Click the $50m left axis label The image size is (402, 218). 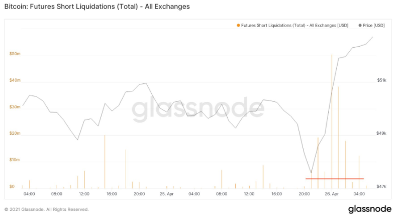pyautogui.click(x=15, y=54)
